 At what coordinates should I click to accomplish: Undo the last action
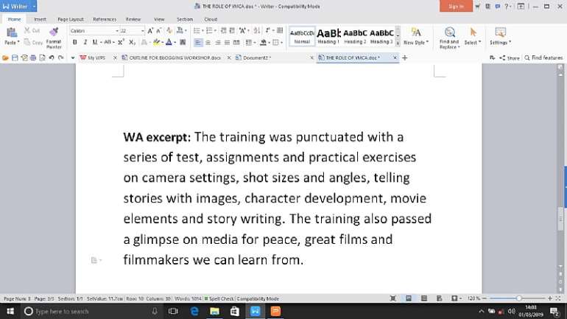click(x=52, y=58)
